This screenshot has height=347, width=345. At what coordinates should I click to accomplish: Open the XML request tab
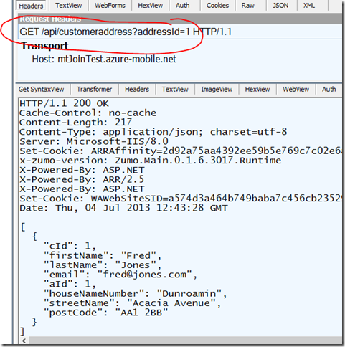click(x=309, y=6)
